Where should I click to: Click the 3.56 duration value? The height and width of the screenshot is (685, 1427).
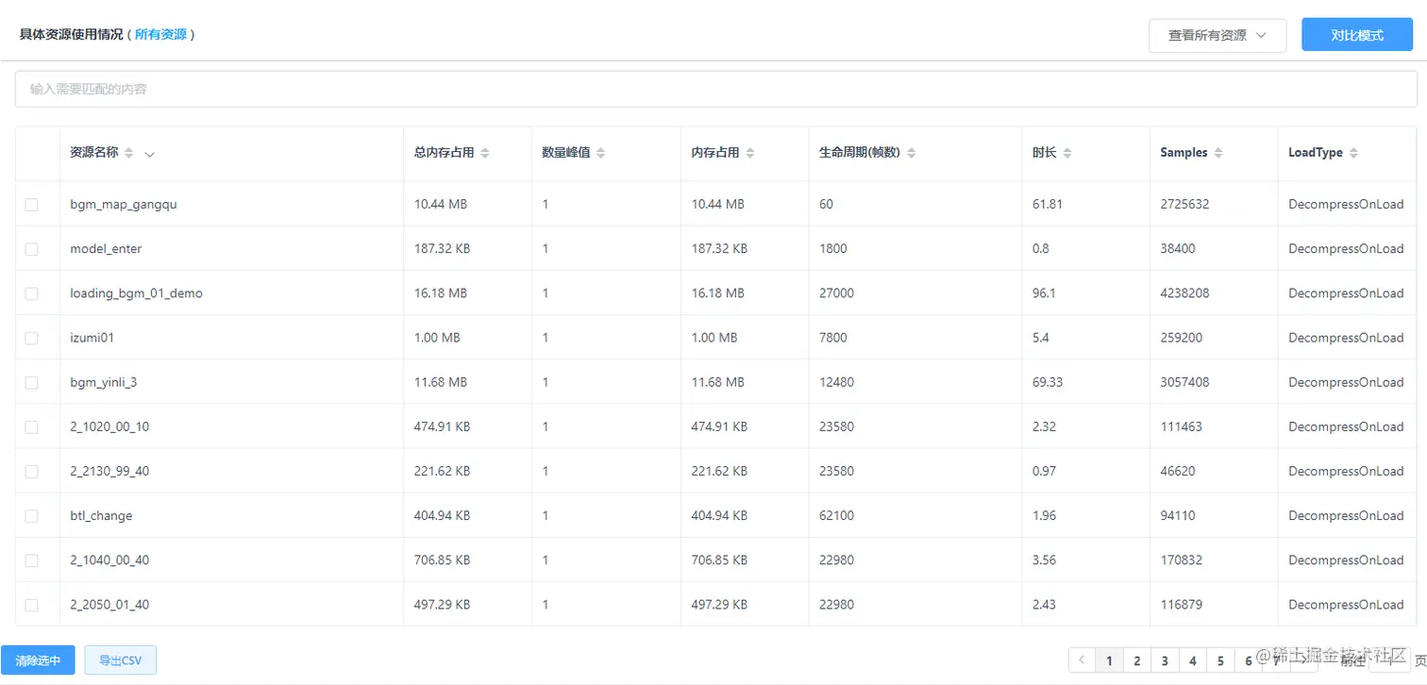(x=1044, y=560)
